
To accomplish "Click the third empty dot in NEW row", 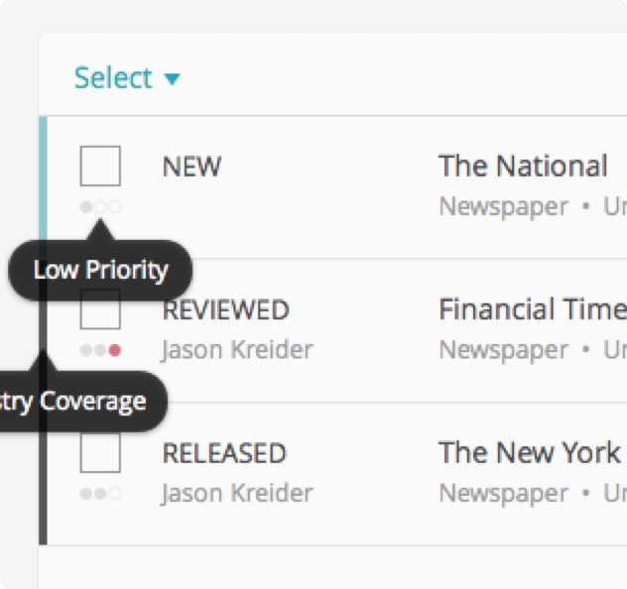I will (x=115, y=207).
